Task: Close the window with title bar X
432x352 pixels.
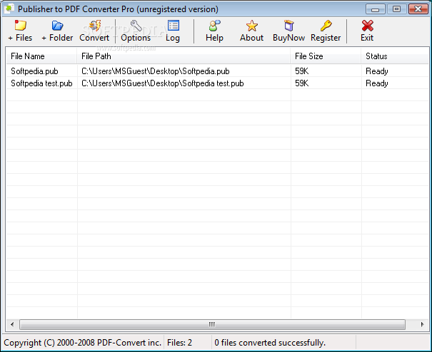Action: 418,9
